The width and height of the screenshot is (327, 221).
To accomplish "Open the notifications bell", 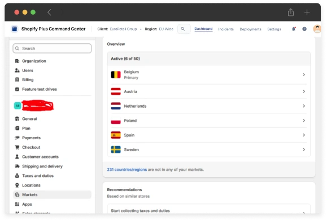I will [294, 29].
